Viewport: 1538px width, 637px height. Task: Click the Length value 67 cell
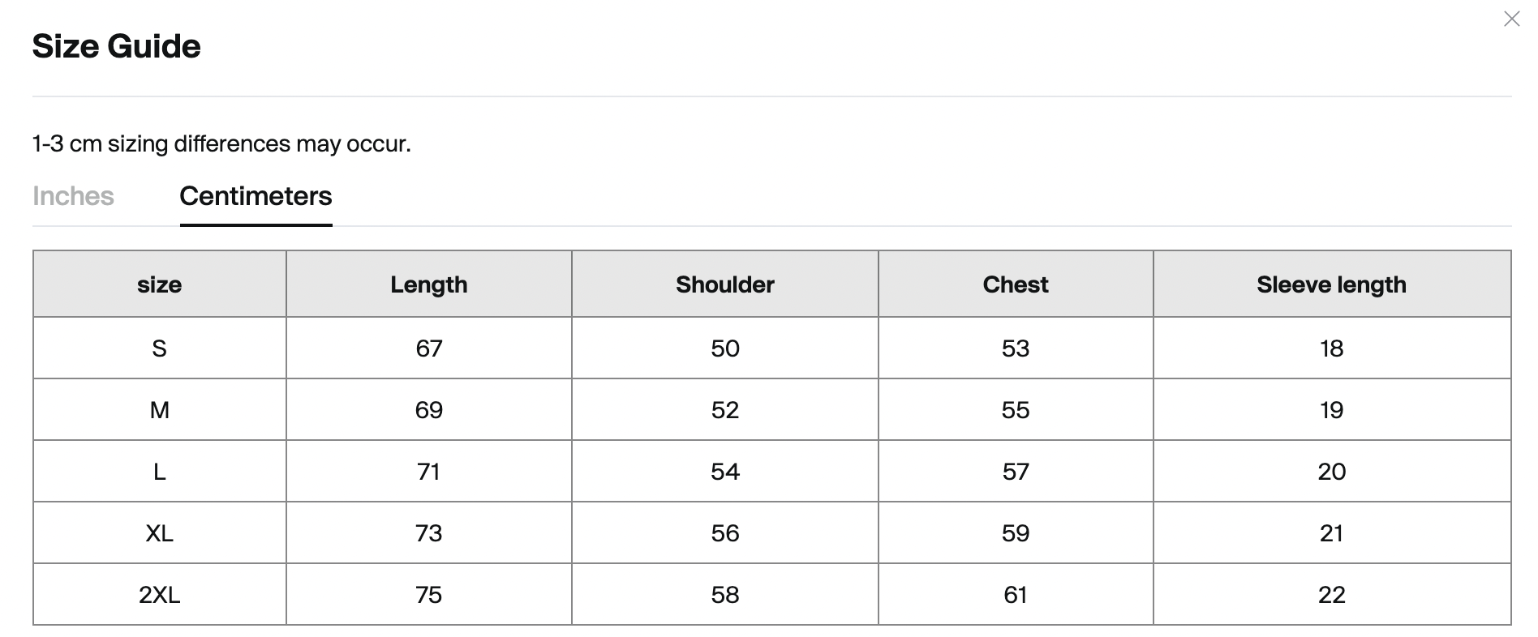point(429,348)
